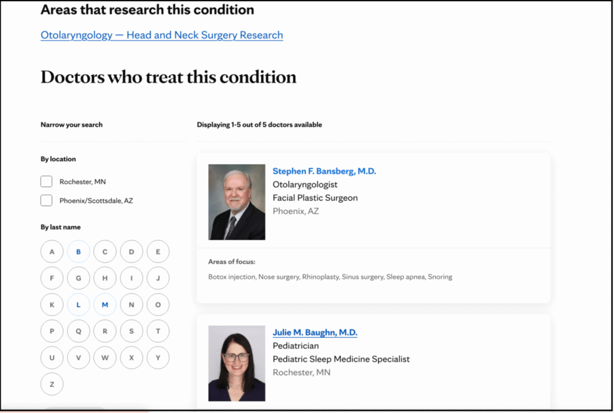Screen dimensions: 614x413
Task: Click the M last name filter
Action: 105,305
